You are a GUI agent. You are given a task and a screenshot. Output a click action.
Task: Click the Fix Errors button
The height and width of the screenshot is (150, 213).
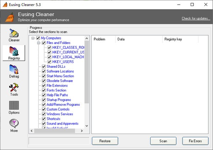click(195, 141)
